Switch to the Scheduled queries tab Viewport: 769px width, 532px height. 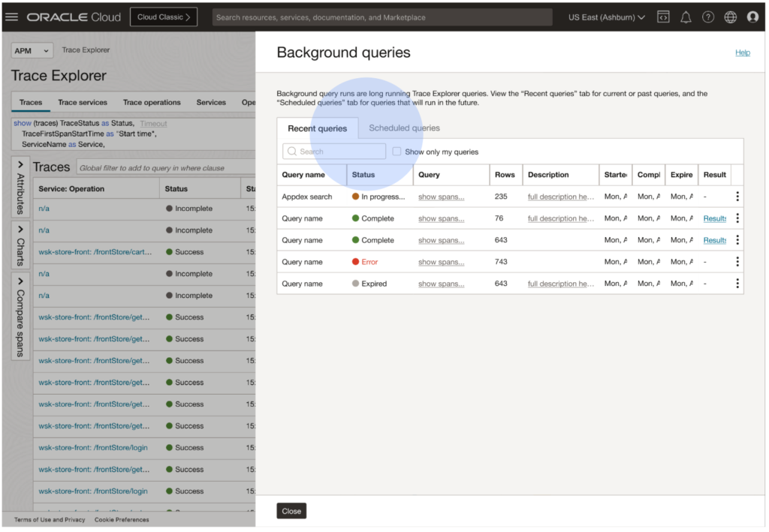coord(404,128)
